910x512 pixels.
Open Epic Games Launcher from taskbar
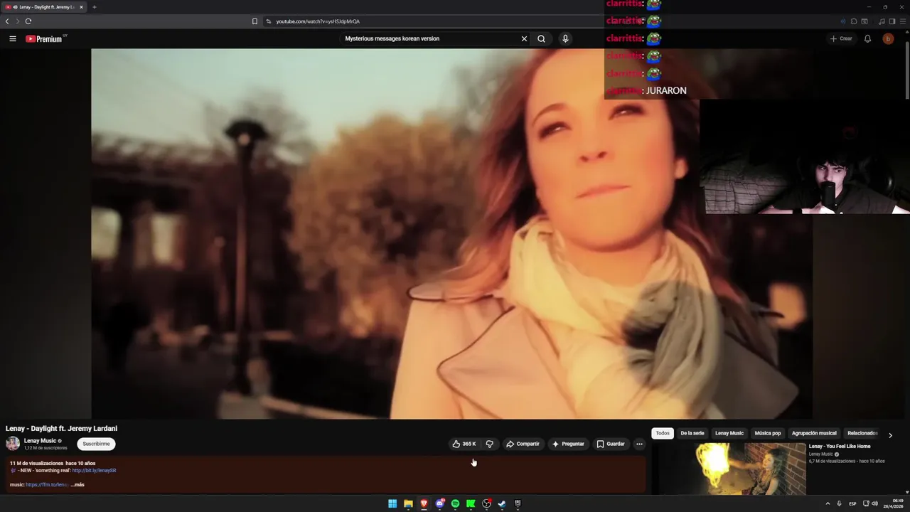[518, 503]
